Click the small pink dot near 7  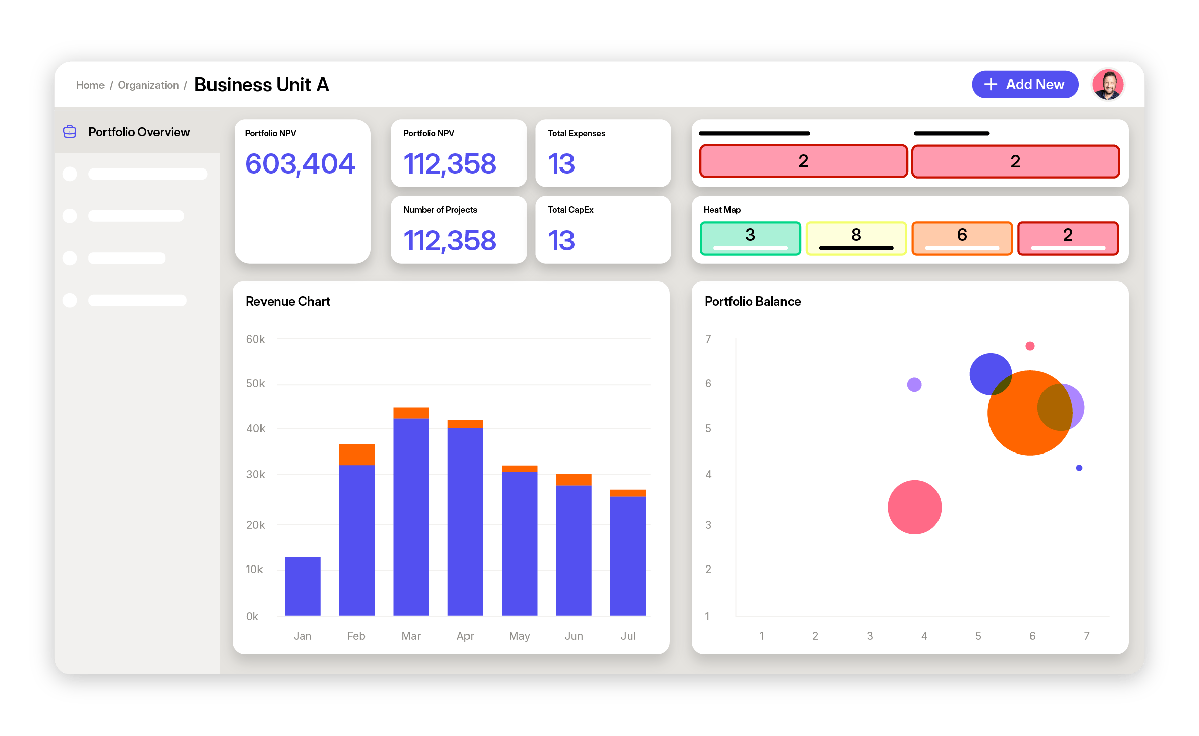(1030, 346)
